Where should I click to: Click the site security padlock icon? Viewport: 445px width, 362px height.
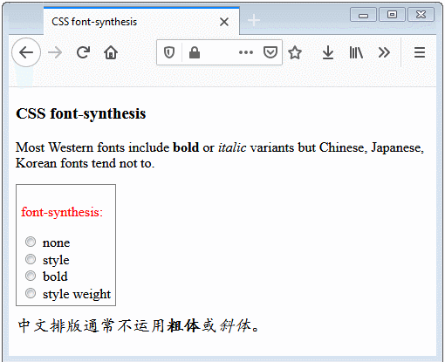click(x=195, y=52)
